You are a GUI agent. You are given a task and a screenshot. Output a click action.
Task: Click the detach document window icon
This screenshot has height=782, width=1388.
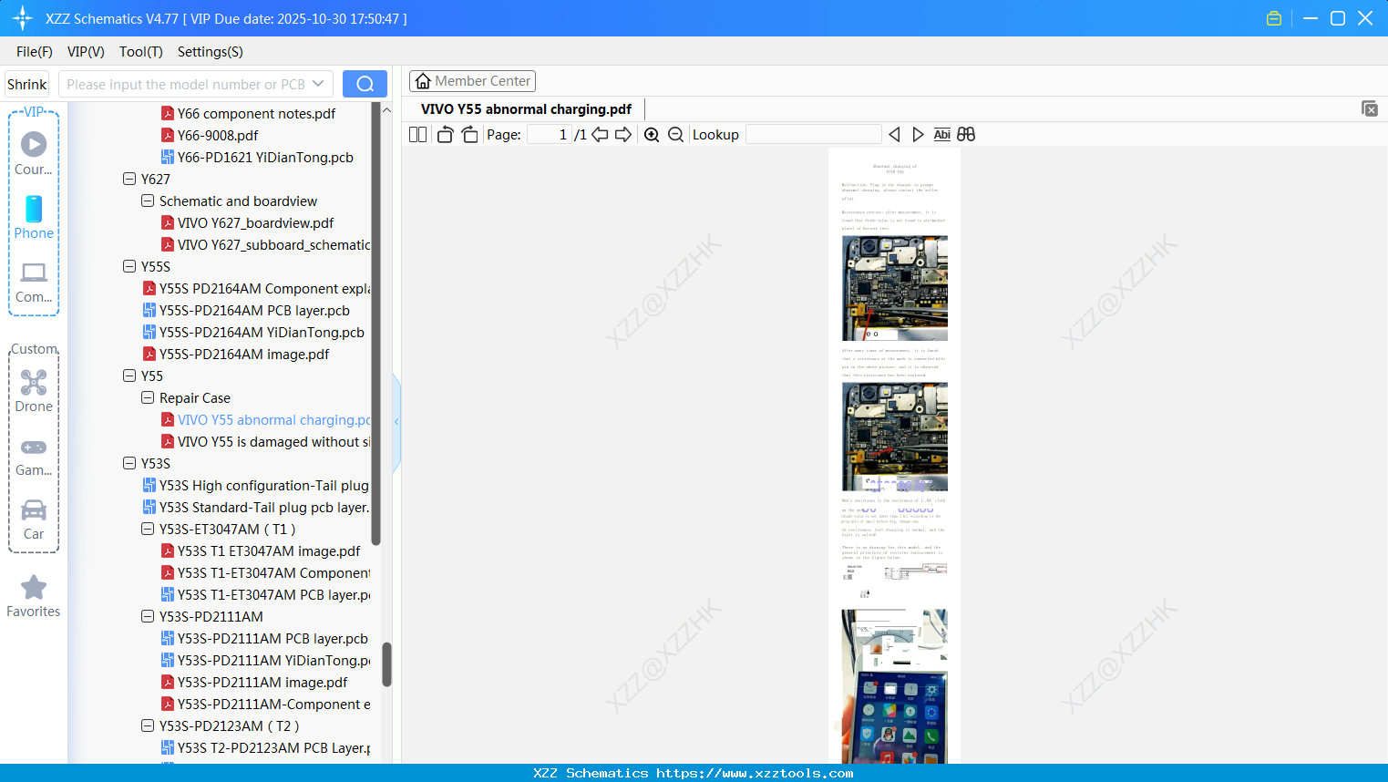tap(1370, 108)
